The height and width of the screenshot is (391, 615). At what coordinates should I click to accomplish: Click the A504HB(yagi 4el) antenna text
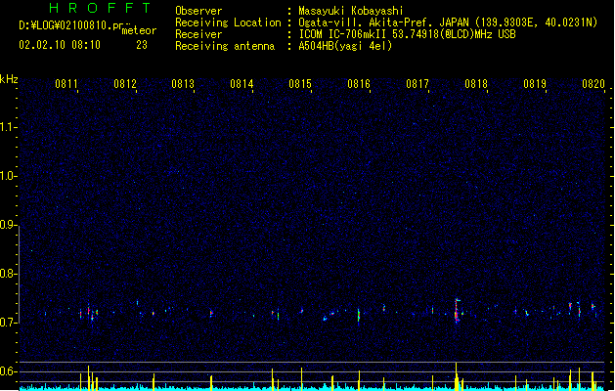pos(345,46)
